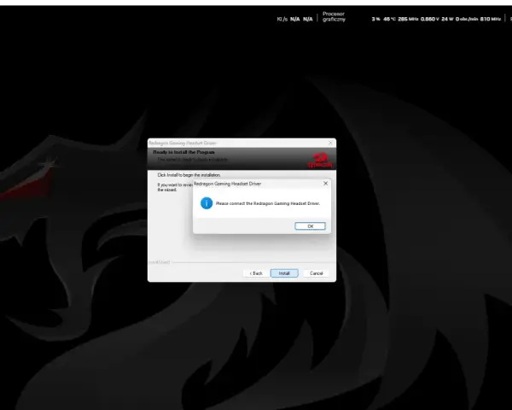512x410 pixels.
Task: Close the Redragon Gaming Headset Driver message box
Action: tap(325, 184)
